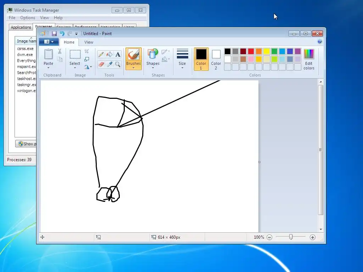363x272 pixels.
Task: Select the Text tool
Action: click(118, 55)
